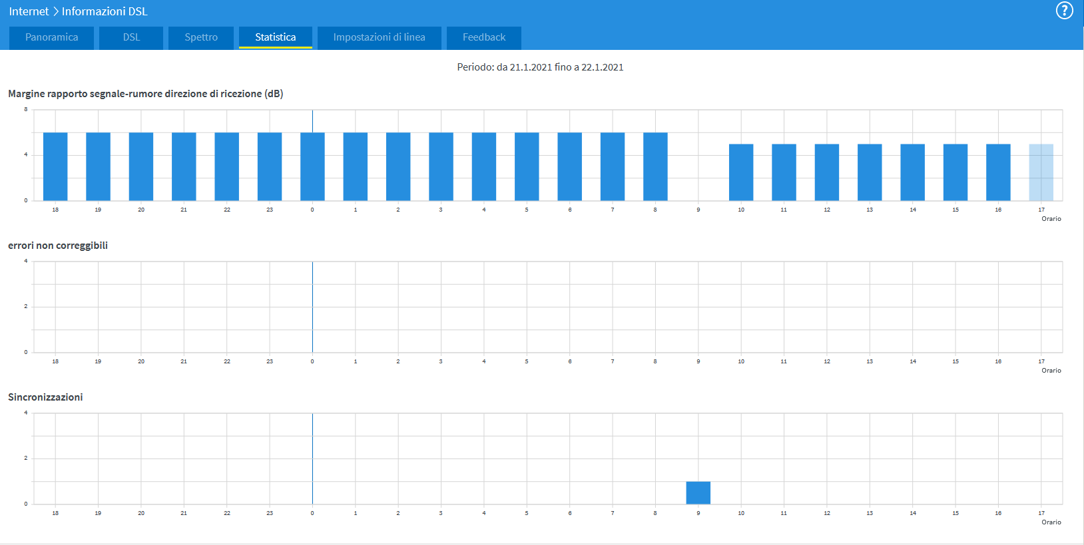Open the Panoramica tab
Image resolution: width=1084 pixels, height=545 pixels.
52,37
